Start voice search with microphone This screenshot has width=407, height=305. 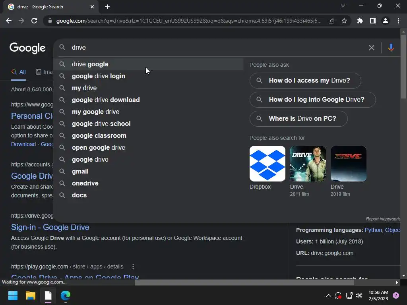tap(391, 48)
